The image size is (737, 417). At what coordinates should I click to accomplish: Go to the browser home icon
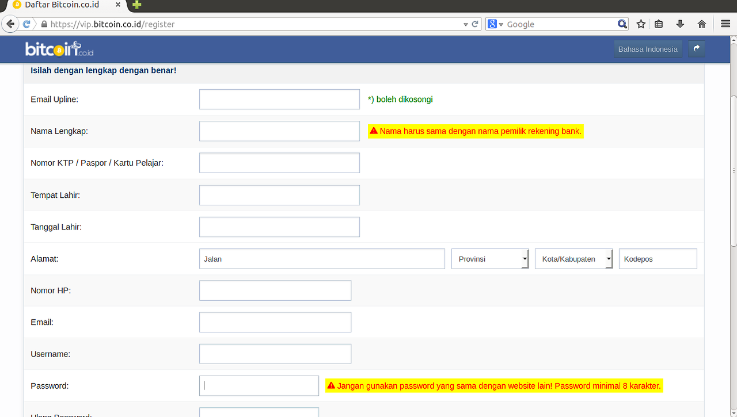point(701,24)
